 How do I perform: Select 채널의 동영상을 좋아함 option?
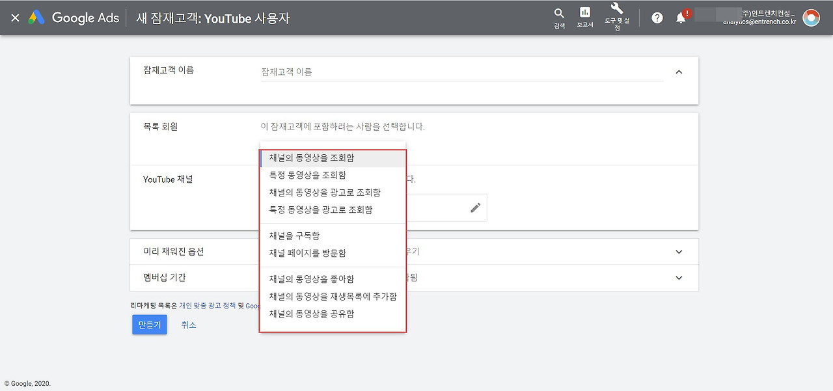[333, 279]
